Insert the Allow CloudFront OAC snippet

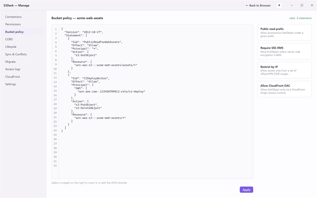(x=285, y=89)
